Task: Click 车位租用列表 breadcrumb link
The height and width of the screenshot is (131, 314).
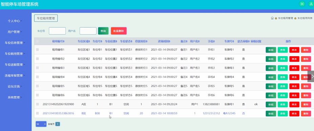Action: tap(305, 18)
